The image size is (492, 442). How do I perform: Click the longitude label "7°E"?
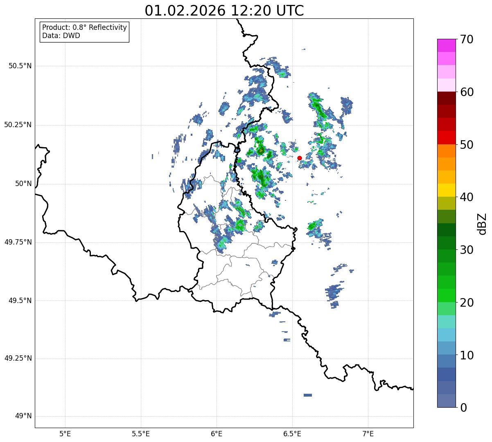[x=368, y=434]
